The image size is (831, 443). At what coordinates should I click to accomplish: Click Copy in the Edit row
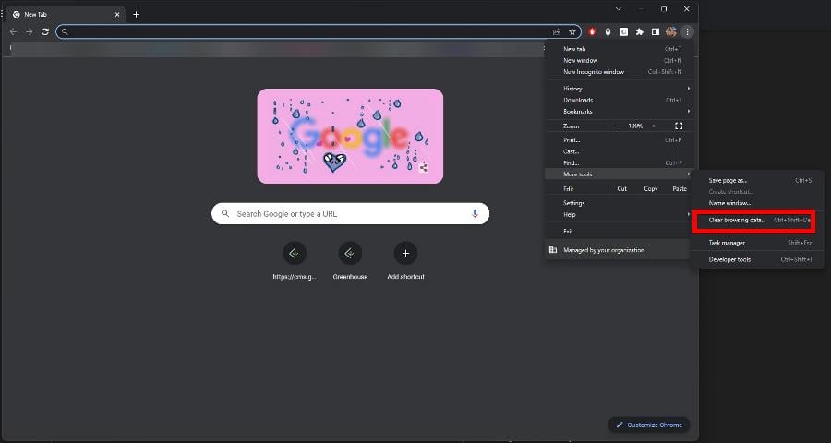tap(650, 188)
